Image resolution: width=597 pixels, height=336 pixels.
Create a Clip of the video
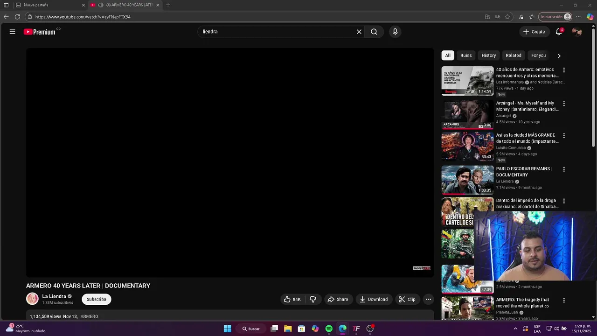407,299
